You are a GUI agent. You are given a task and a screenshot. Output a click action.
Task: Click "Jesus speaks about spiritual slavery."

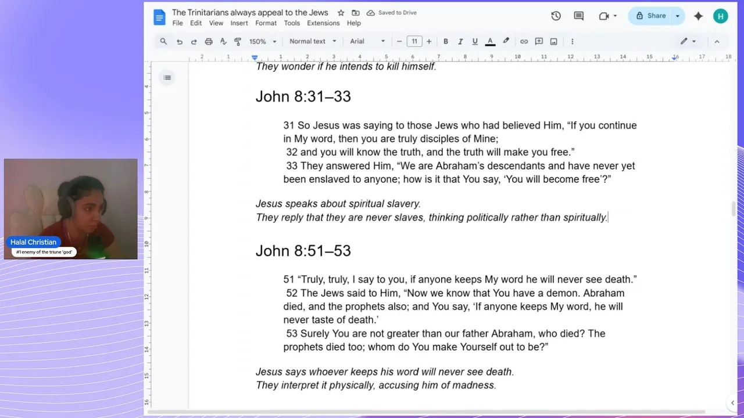(x=338, y=204)
